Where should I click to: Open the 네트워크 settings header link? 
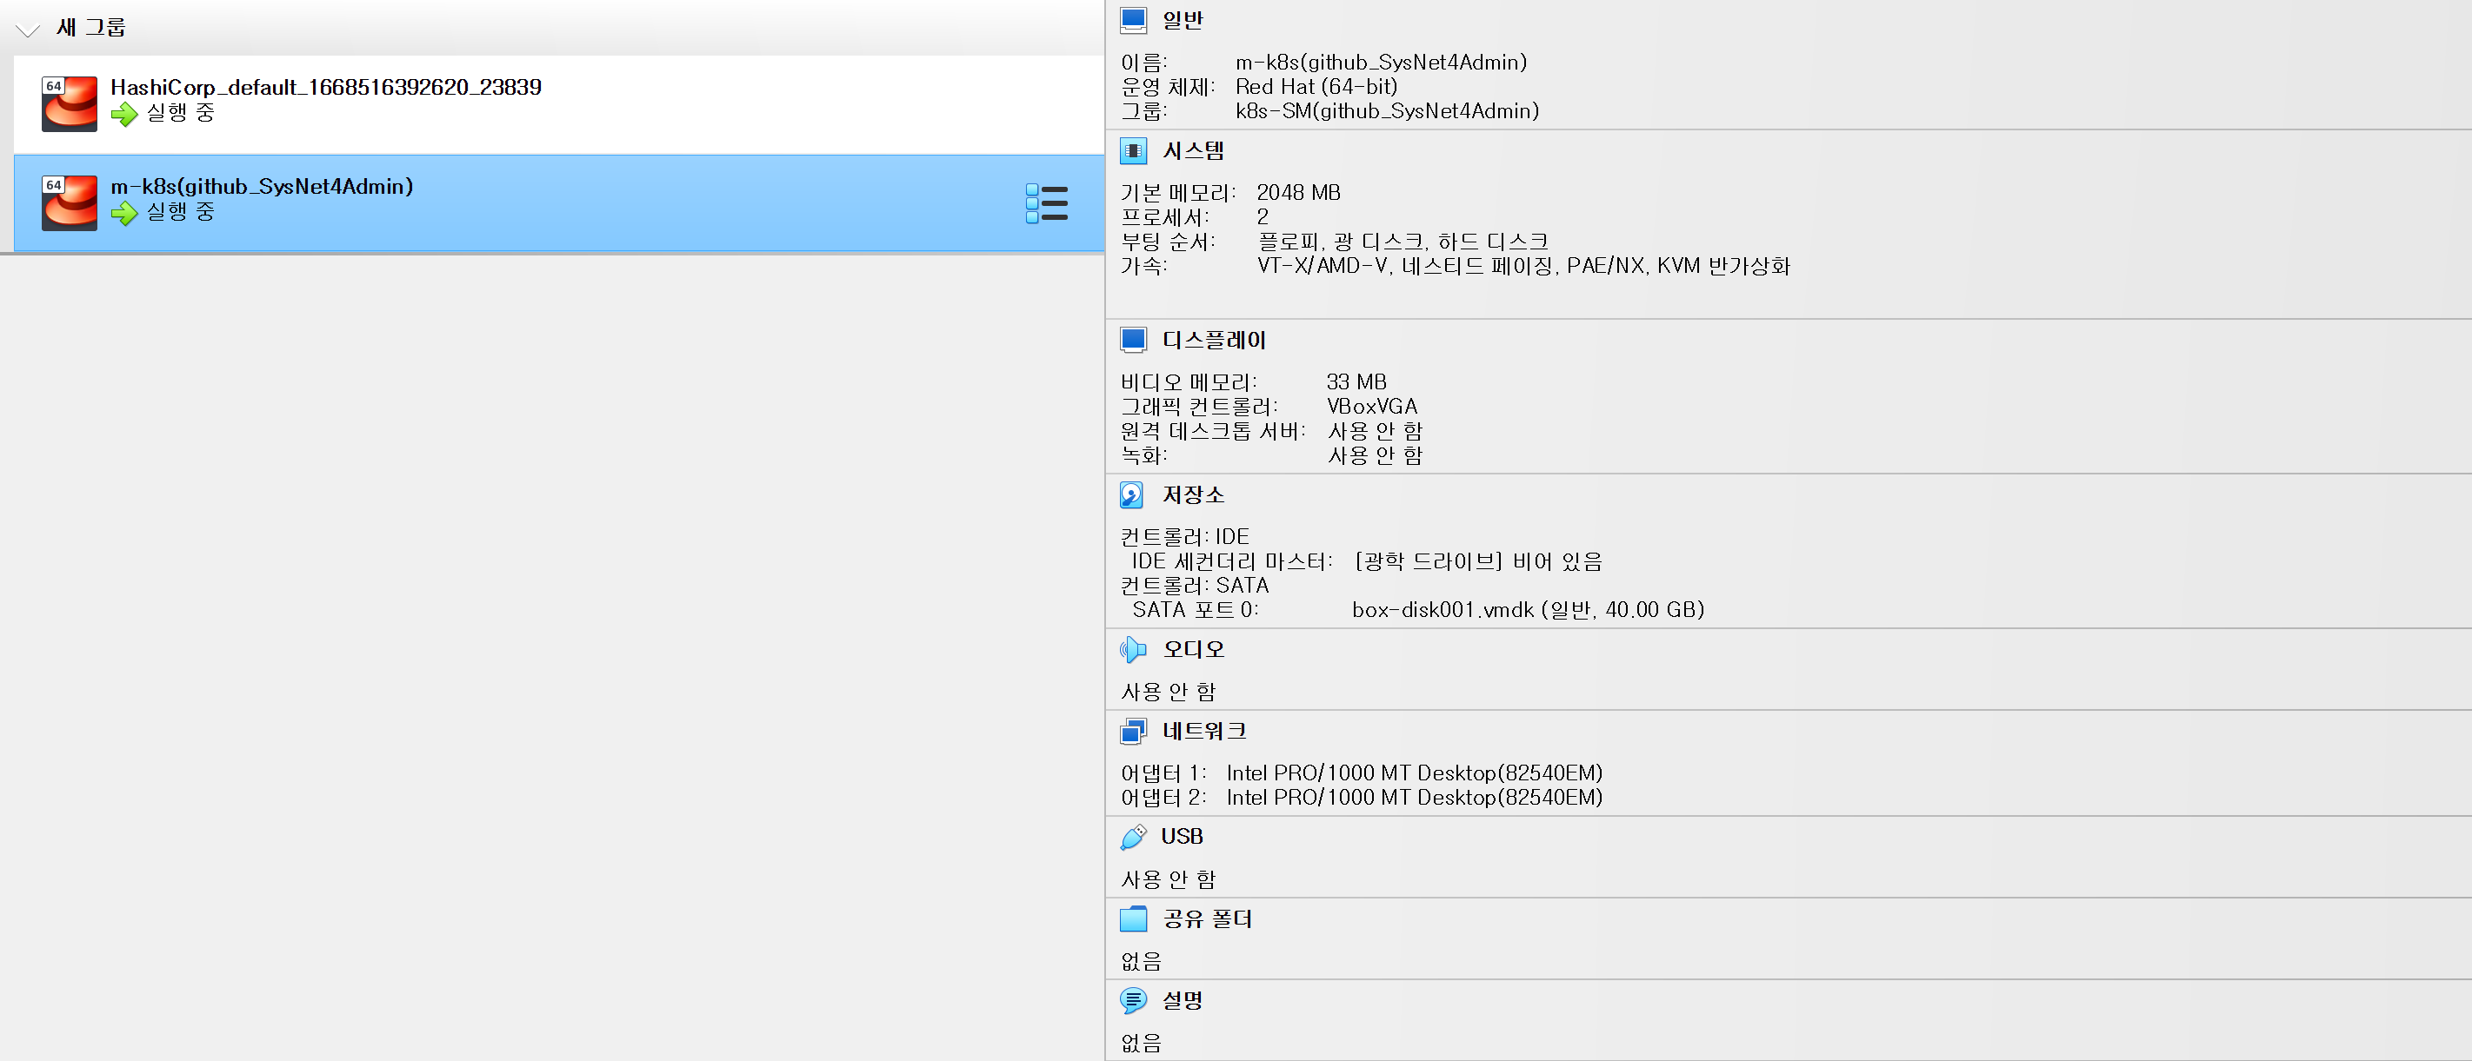pyautogui.click(x=1203, y=731)
